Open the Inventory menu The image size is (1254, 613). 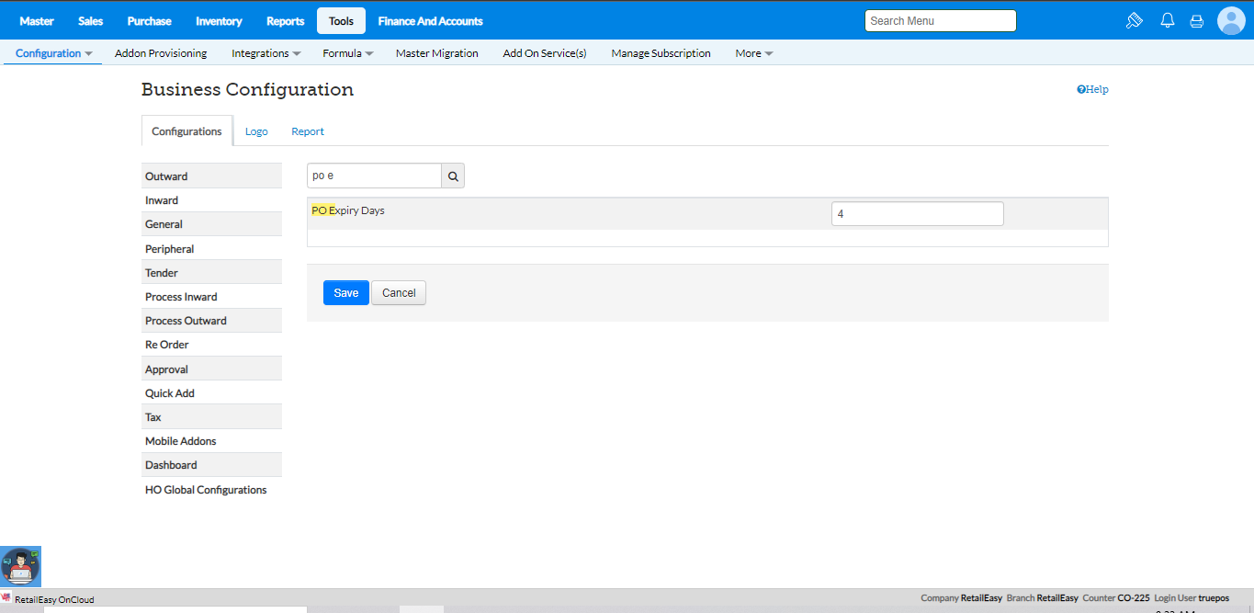click(x=219, y=21)
